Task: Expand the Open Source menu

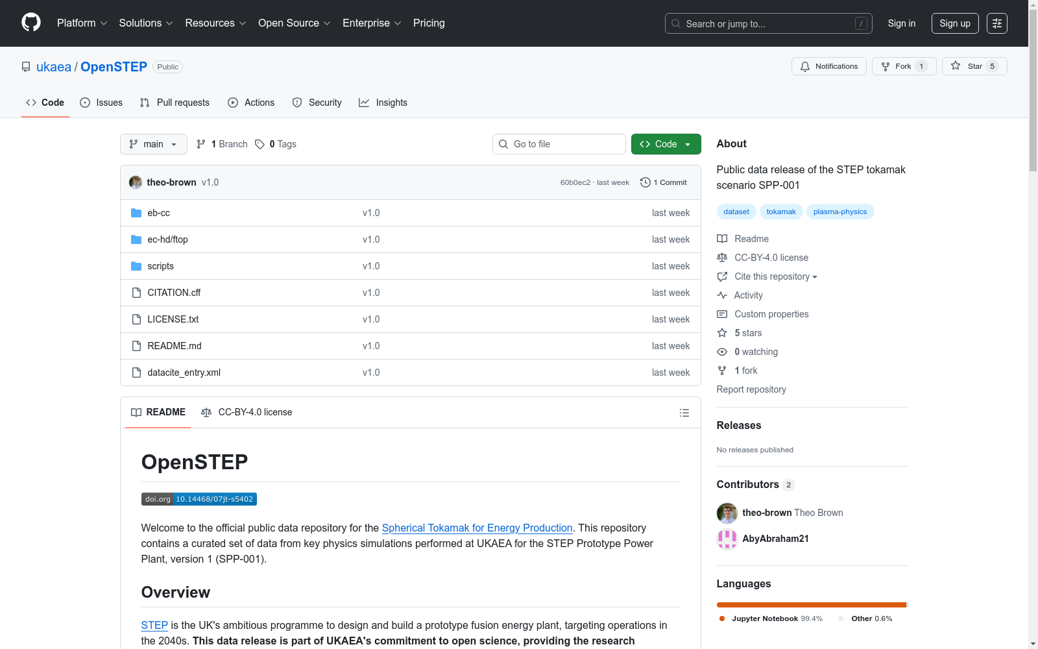Action: [295, 23]
